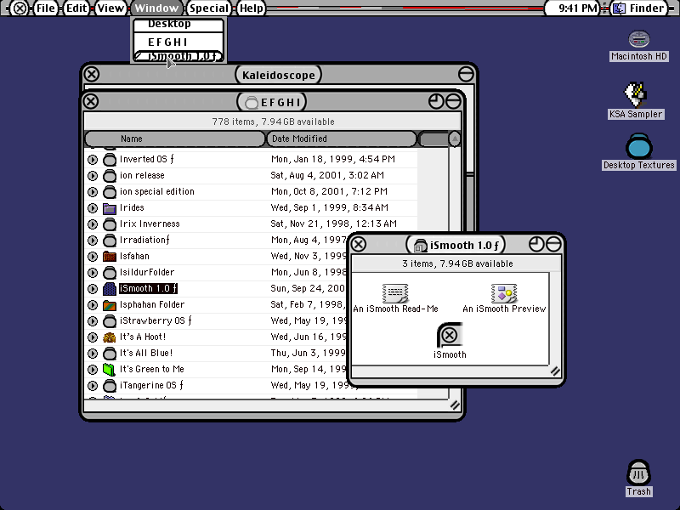Click the Trash icon on desktop

[638, 473]
